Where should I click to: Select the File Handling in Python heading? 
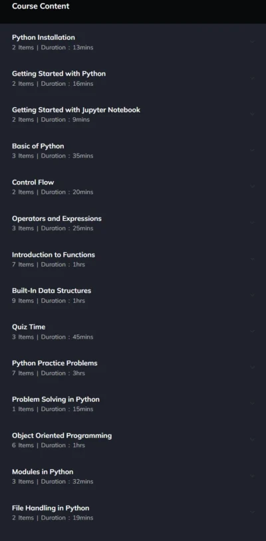[51, 508]
